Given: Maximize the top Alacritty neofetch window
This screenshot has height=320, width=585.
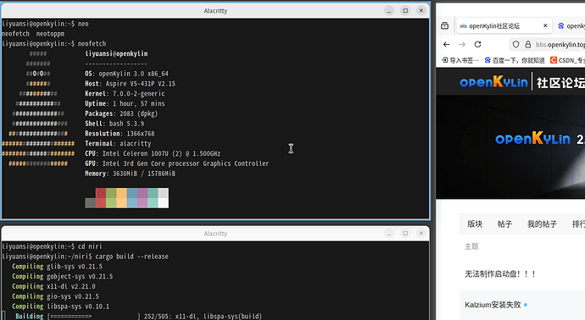Looking at the screenshot, I should coord(405,10).
